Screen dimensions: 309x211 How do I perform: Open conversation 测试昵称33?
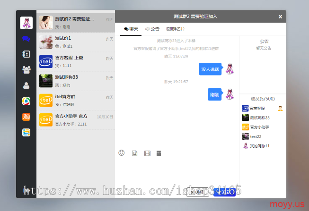[x=76, y=81]
